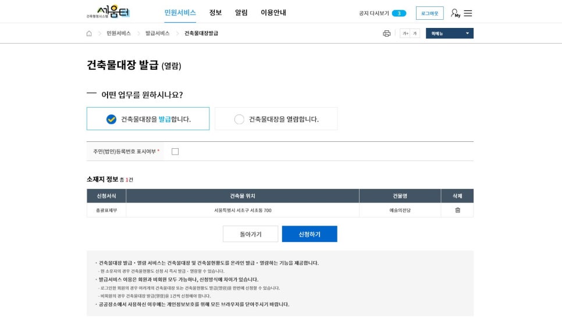Image resolution: width=562 pixels, height=321 pixels.
Task: Open the 정보 top menu
Action: click(215, 13)
